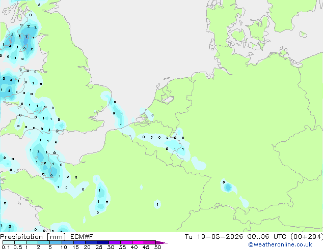Click the '4' precipitation value over Ireland
The width and height of the screenshot is (323, 249).
pyautogui.click(x=9, y=90)
